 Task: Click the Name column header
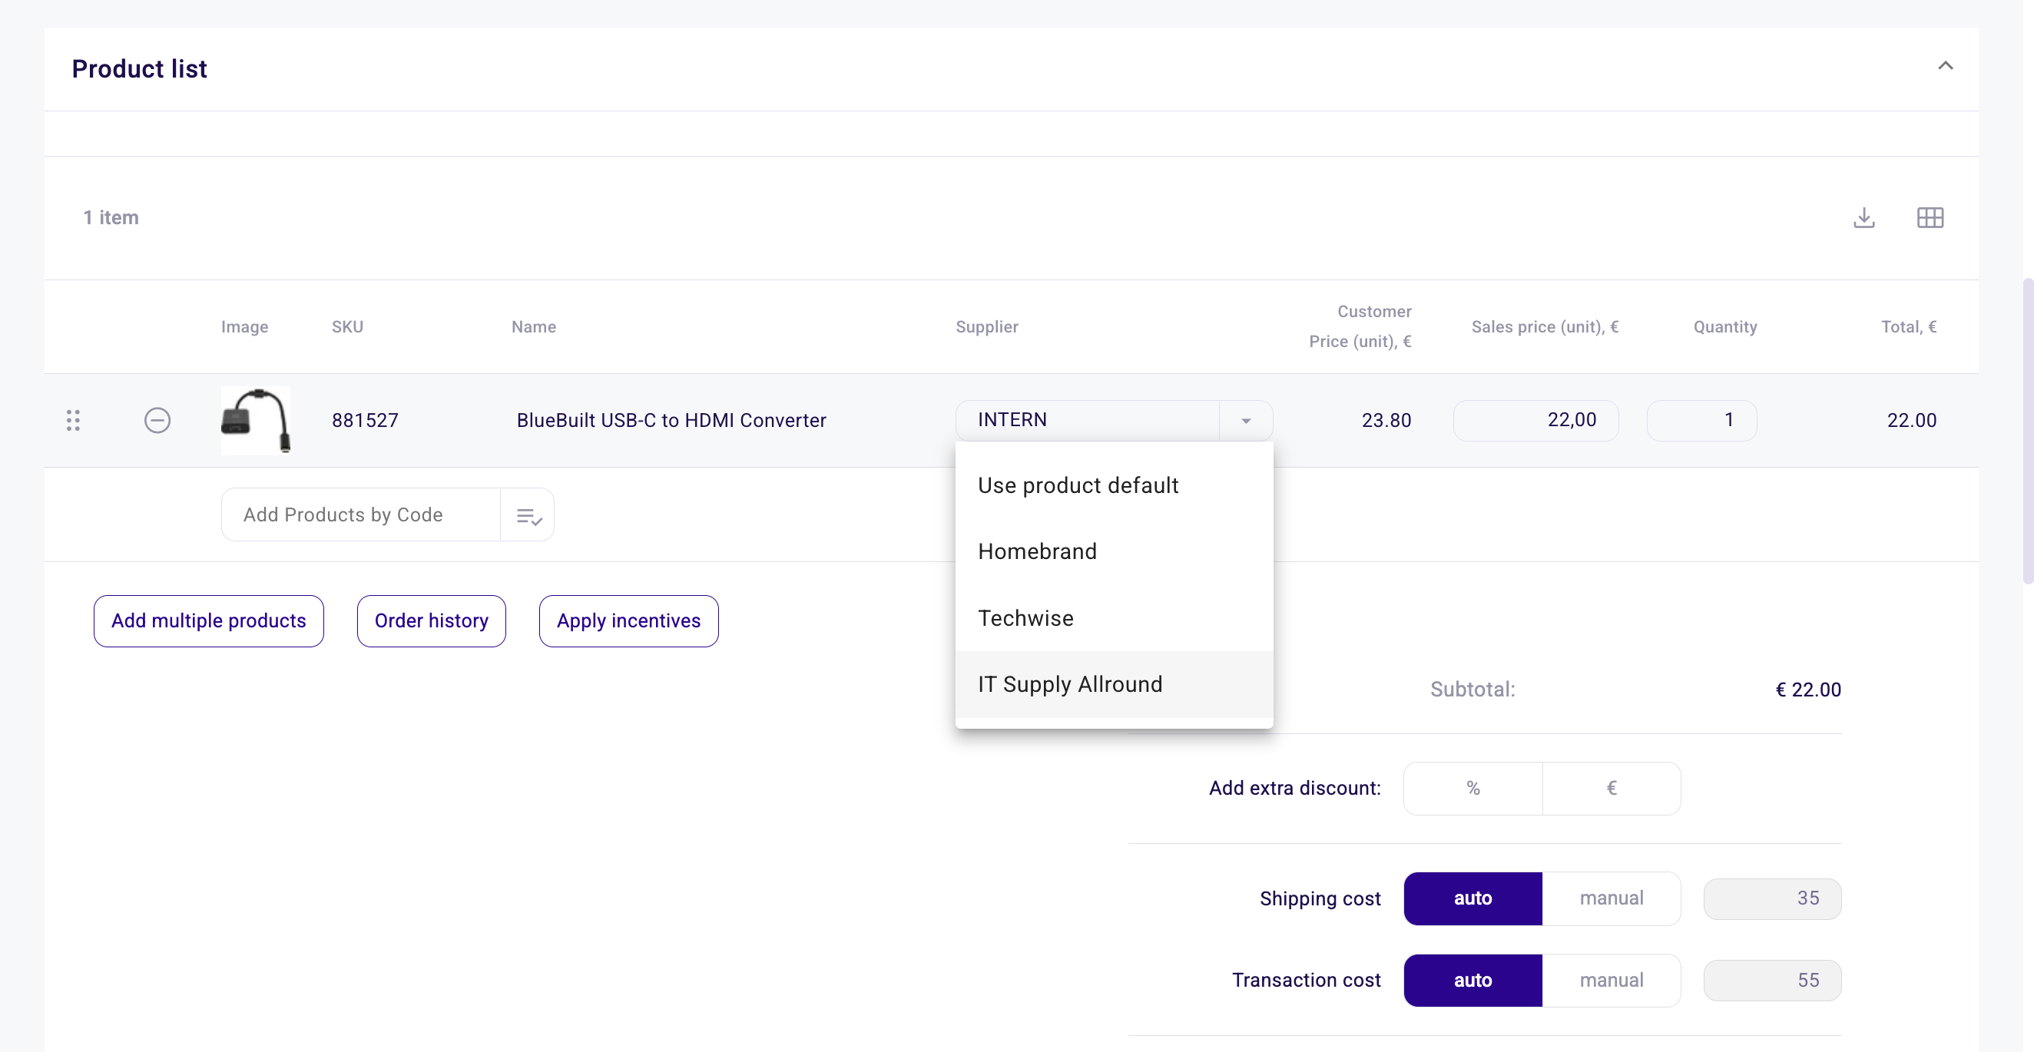pyautogui.click(x=534, y=326)
